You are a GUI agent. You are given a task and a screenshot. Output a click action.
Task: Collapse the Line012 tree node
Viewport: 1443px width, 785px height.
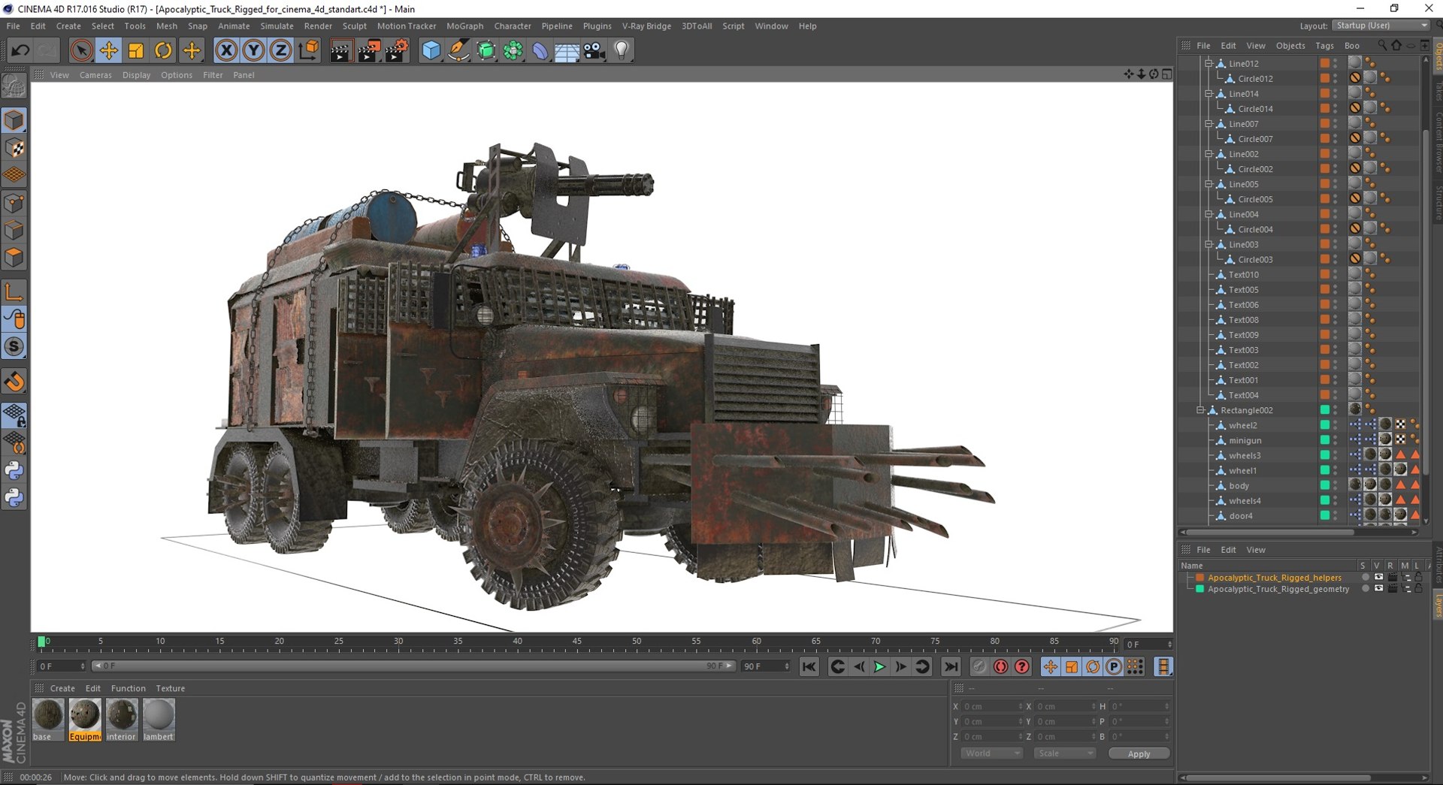1209,64
